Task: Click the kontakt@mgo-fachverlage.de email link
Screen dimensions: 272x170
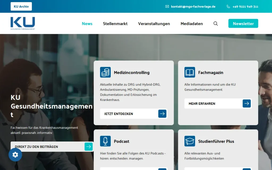Action: click(193, 7)
